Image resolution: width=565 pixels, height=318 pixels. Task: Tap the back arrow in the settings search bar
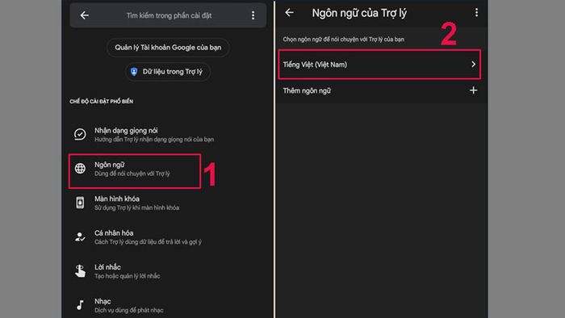[x=84, y=15]
